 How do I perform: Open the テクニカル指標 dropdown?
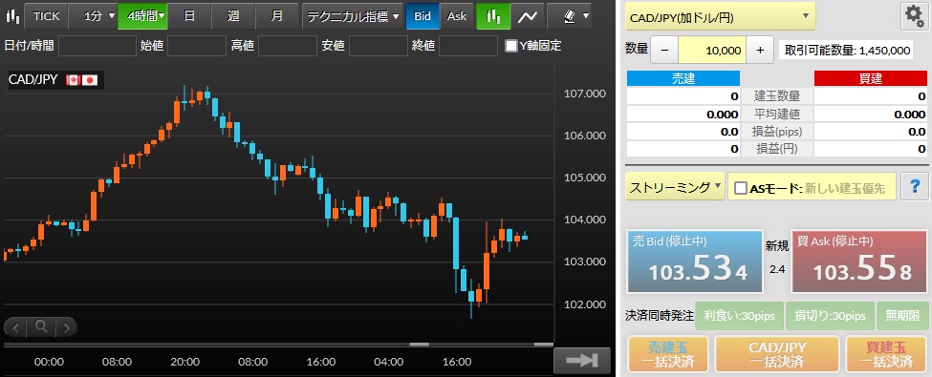(x=353, y=16)
